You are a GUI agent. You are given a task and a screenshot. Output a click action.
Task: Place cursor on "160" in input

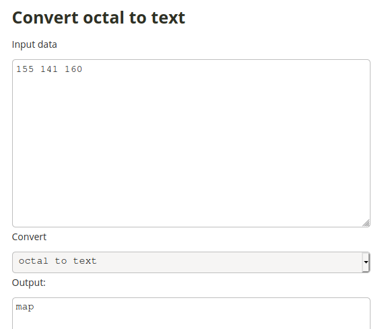(73, 69)
